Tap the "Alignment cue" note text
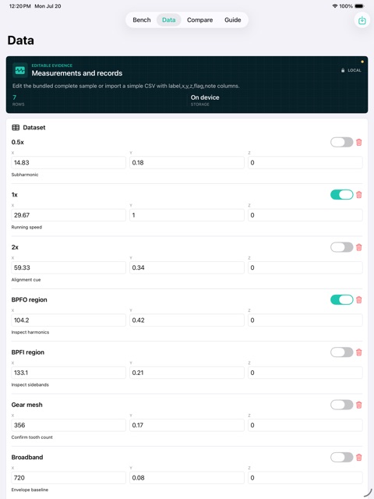 [26, 280]
